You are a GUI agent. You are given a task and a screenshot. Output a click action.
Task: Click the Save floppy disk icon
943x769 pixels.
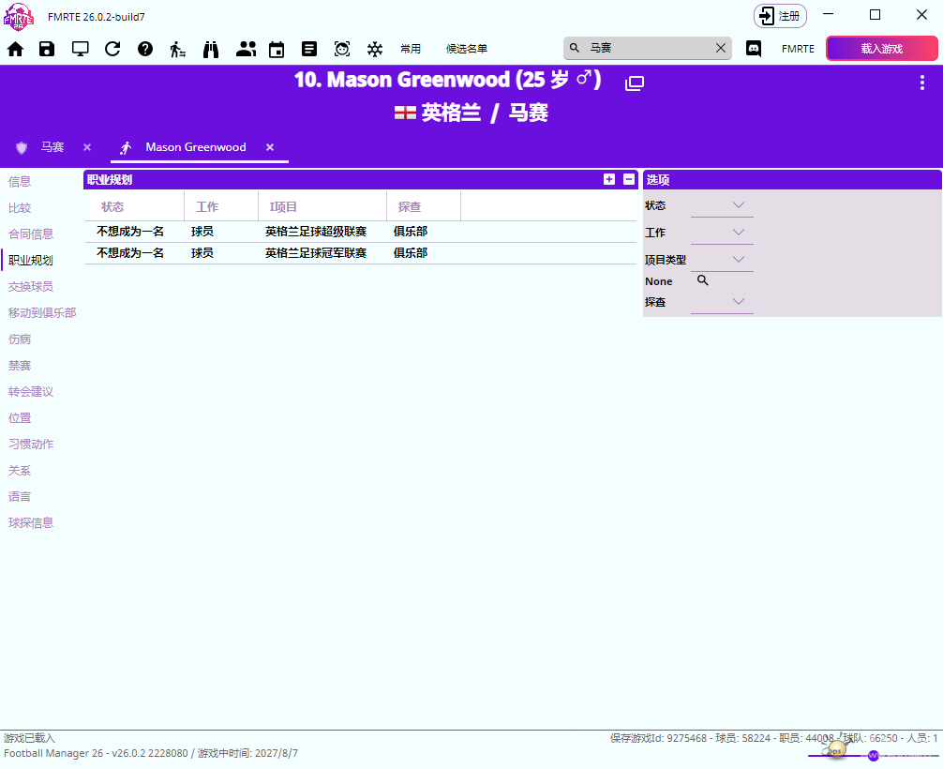coord(47,50)
